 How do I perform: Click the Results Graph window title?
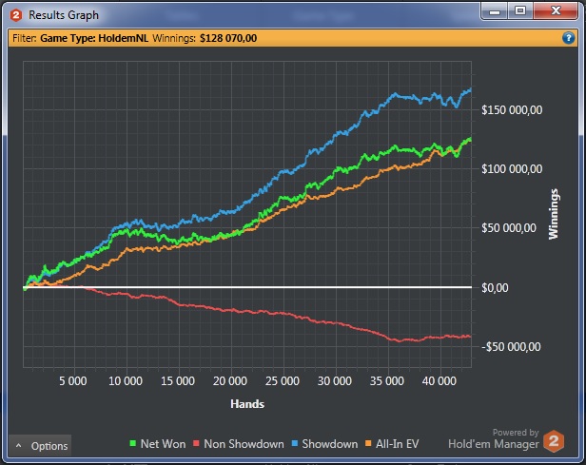[x=64, y=15]
